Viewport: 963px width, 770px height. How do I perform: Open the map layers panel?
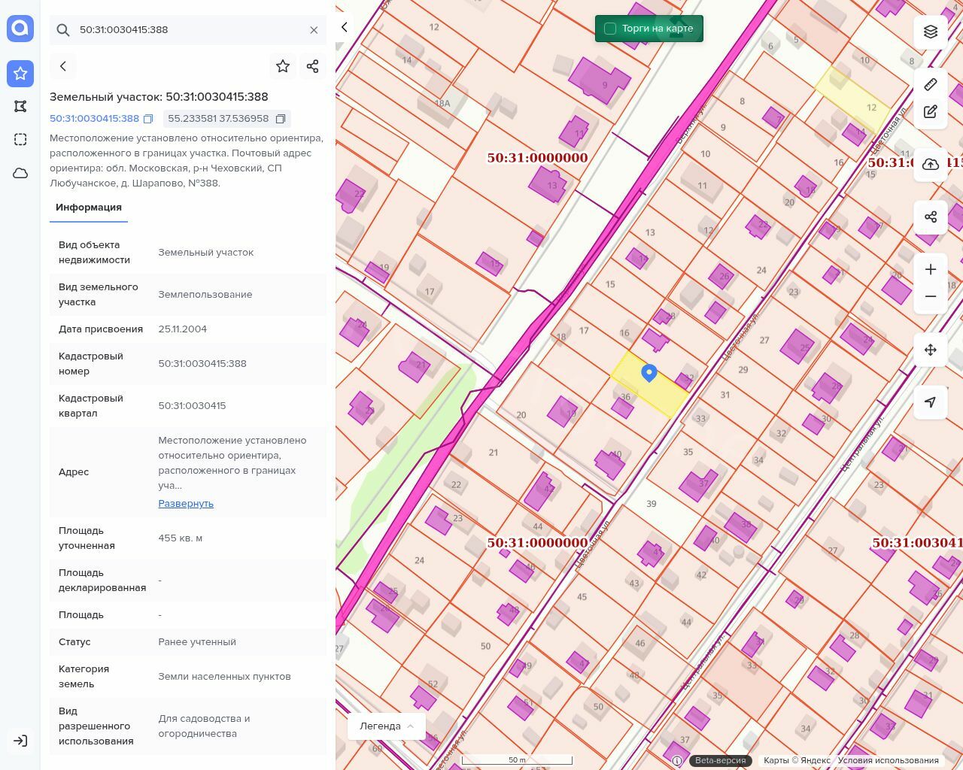coord(931,32)
